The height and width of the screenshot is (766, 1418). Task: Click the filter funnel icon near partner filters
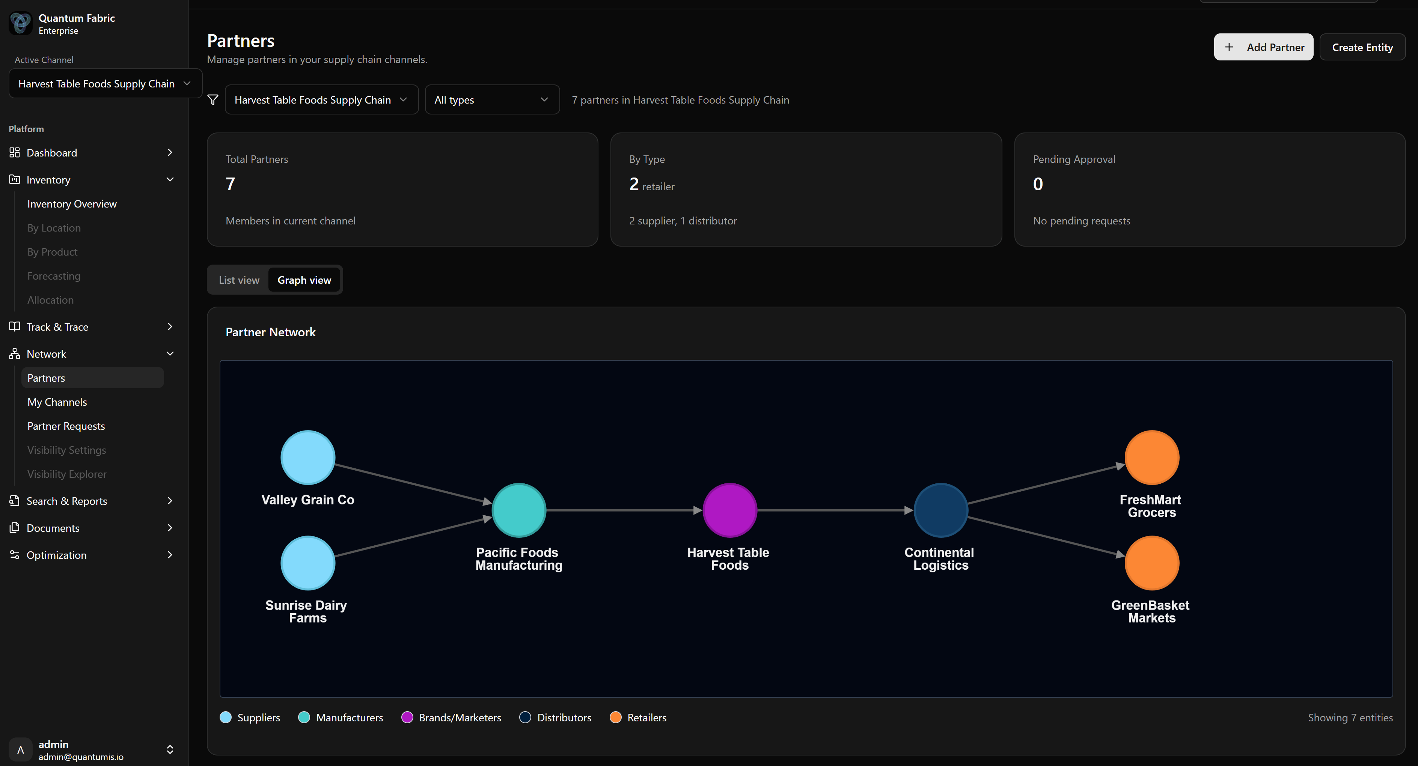(x=213, y=99)
